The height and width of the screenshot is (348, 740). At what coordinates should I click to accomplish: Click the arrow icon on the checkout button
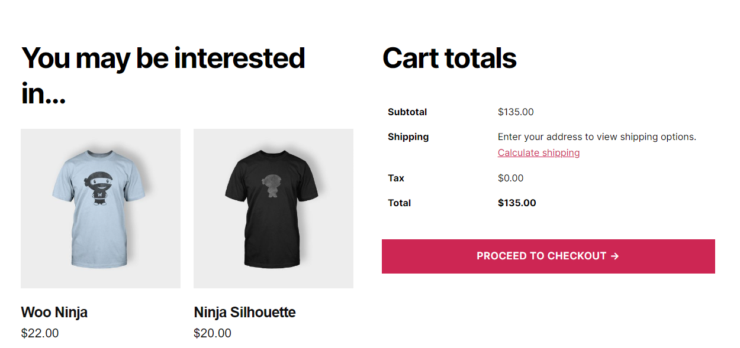(x=614, y=256)
